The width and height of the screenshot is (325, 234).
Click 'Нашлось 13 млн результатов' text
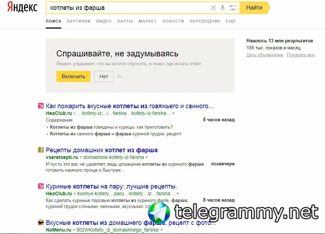(280, 41)
